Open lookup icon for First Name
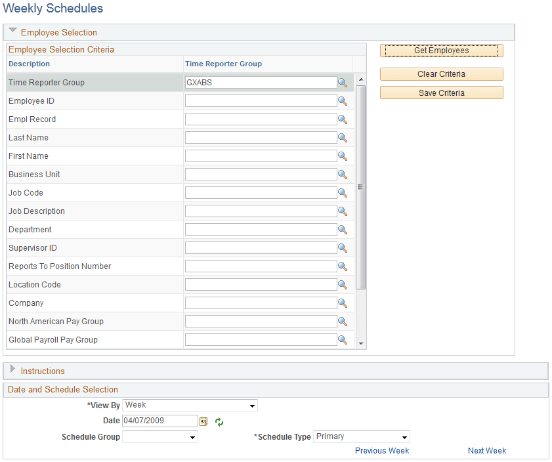The height and width of the screenshot is (462, 552). coord(343,156)
